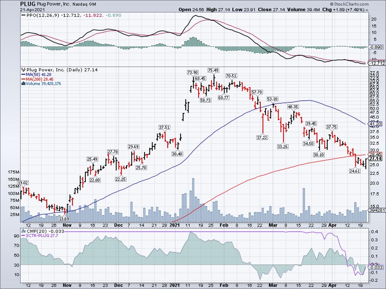386x289 pixels.
Task: Click the 25.70 low price label
Action: click(x=141, y=168)
